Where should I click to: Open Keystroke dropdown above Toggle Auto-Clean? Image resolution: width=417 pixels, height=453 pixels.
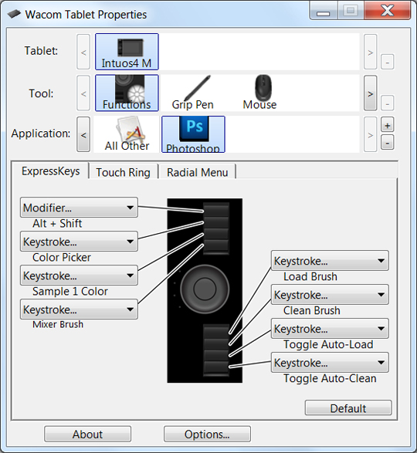330,363
